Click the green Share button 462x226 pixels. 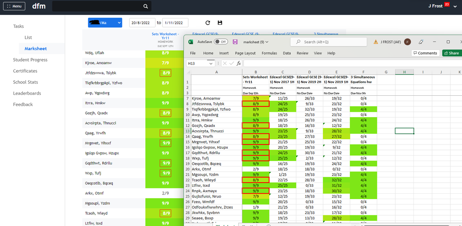452,53
